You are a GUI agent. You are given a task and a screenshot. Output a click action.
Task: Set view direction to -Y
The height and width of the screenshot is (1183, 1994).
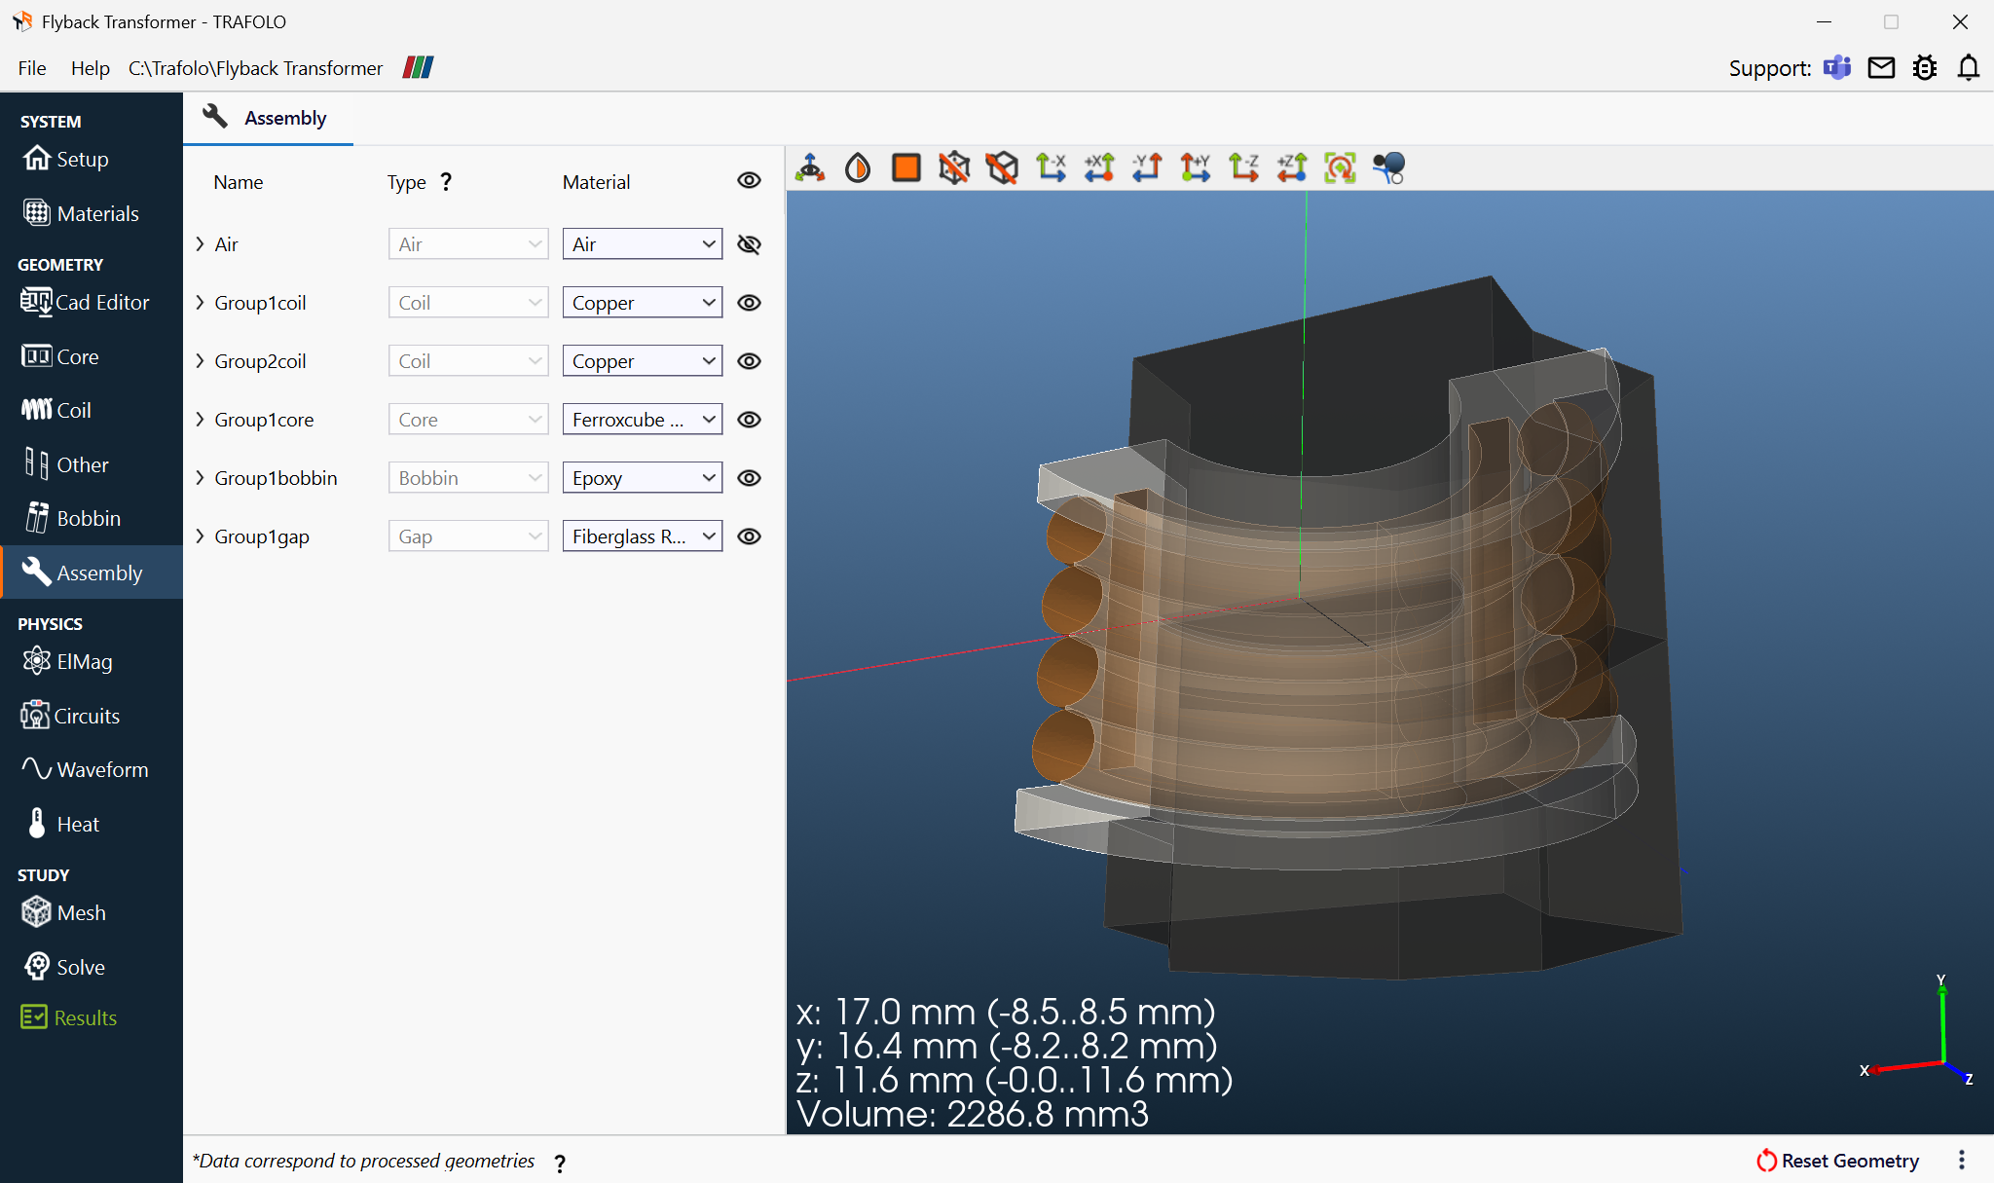(1147, 167)
